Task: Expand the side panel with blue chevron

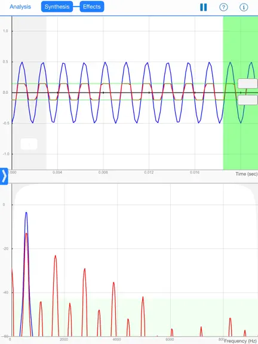Action: click(4, 176)
